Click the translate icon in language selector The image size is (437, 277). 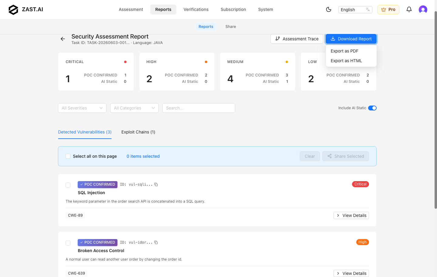pyautogui.click(x=368, y=10)
